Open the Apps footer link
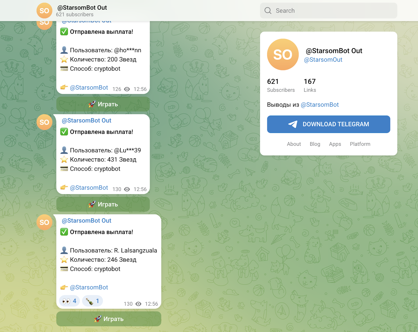Screen dimensions: 418x332 pos(335,144)
